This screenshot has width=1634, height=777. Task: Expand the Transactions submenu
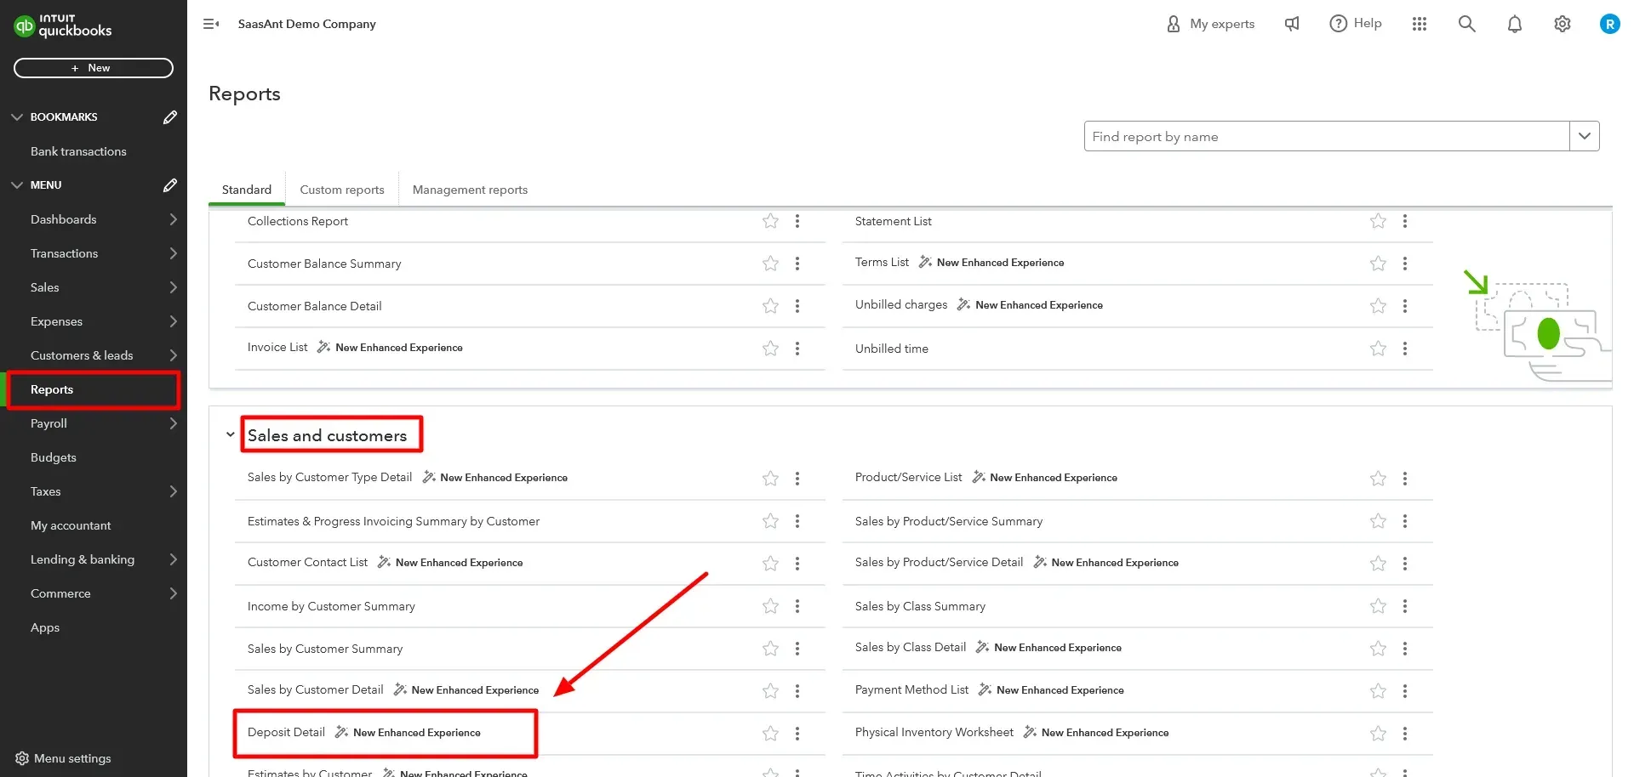click(x=173, y=253)
